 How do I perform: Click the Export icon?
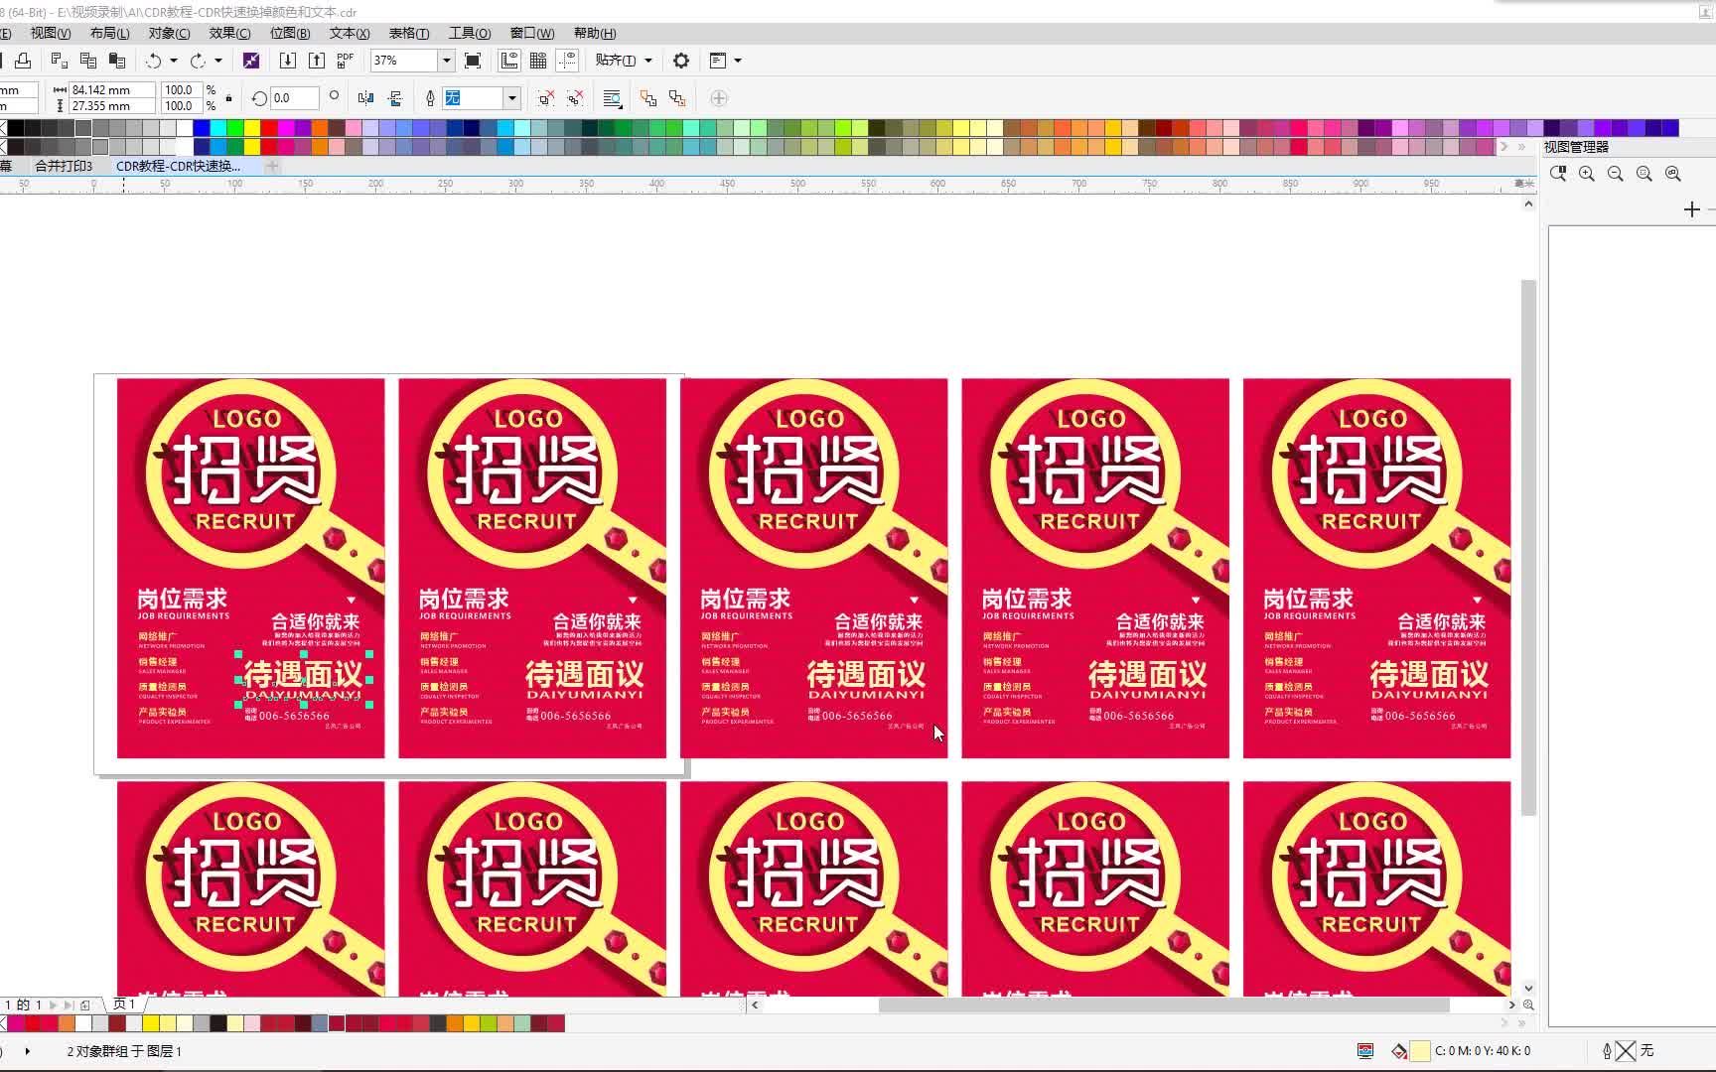coord(316,61)
